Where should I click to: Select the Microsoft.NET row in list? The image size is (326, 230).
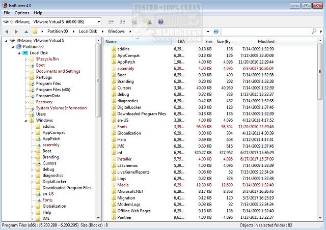click(x=190, y=191)
